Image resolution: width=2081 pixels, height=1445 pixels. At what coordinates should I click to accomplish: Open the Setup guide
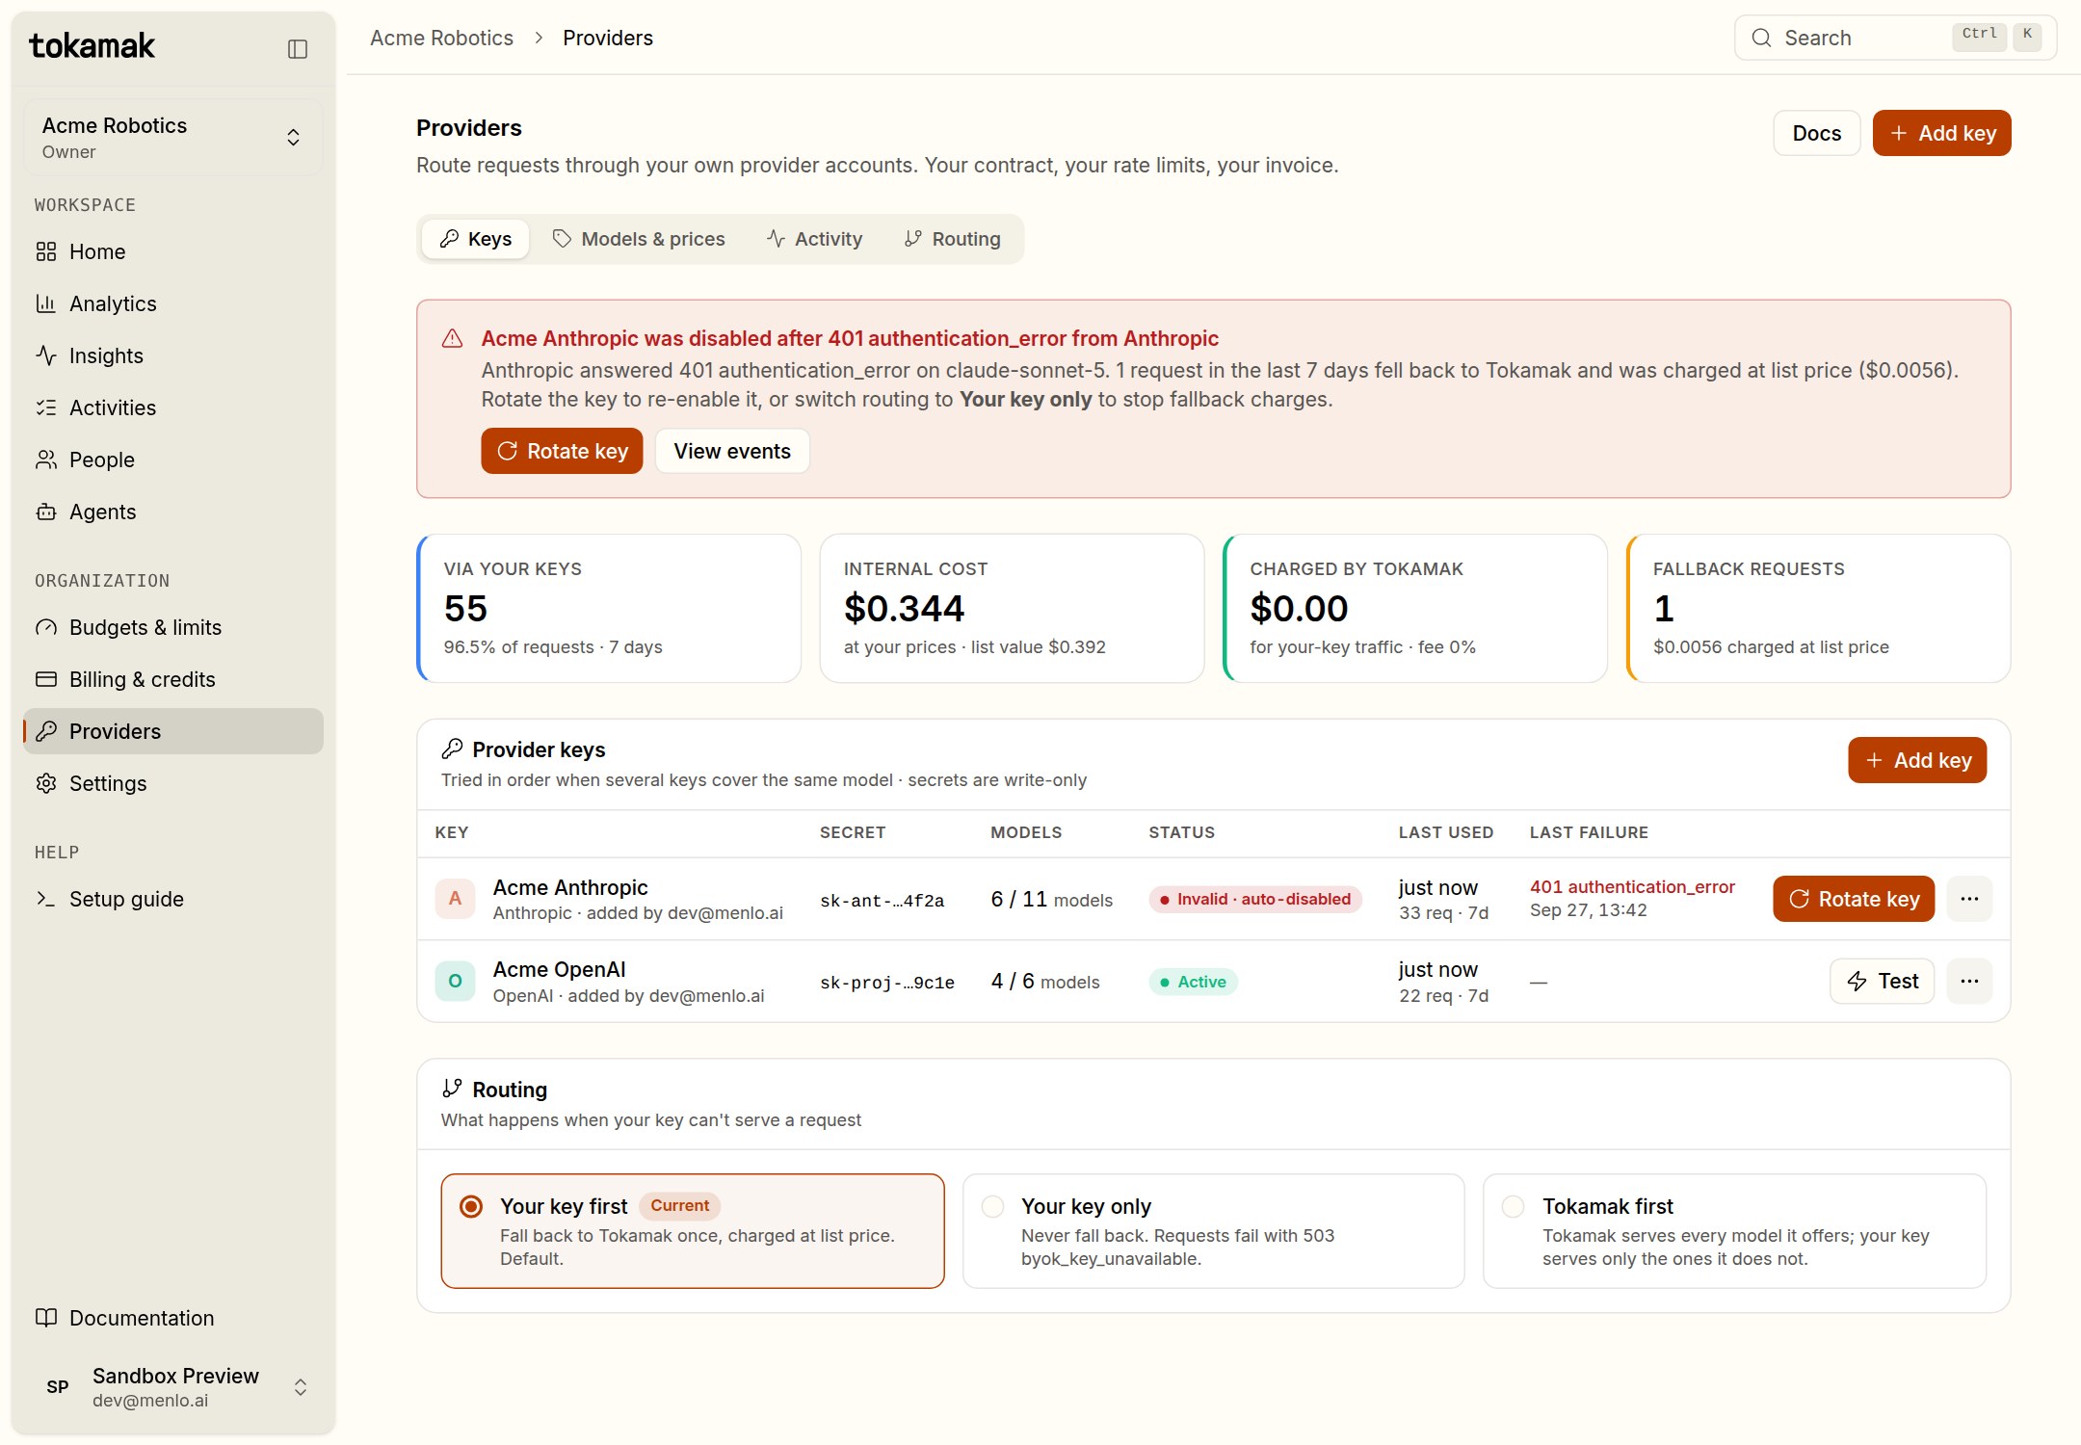pyautogui.click(x=173, y=899)
